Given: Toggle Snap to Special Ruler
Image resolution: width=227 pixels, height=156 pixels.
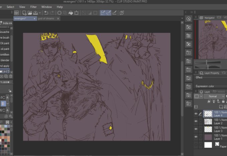Looking at the screenshot, I should (x=108, y=13).
